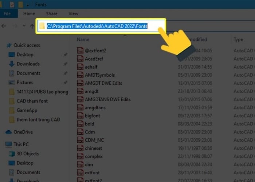Sort by the Type column header
The image size is (255, 182).
(x=239, y=39)
